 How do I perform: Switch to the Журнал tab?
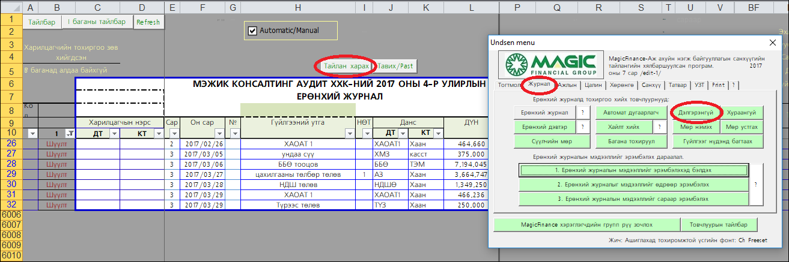[538, 85]
